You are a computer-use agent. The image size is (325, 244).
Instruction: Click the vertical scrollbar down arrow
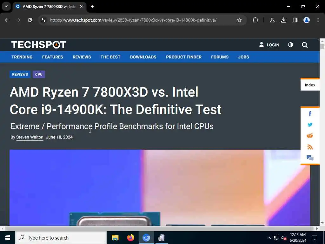[x=322, y=223]
